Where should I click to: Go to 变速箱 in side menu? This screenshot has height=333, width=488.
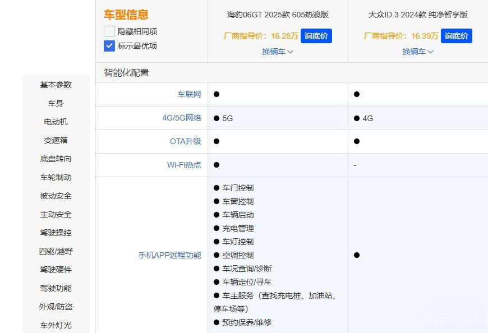pos(56,140)
